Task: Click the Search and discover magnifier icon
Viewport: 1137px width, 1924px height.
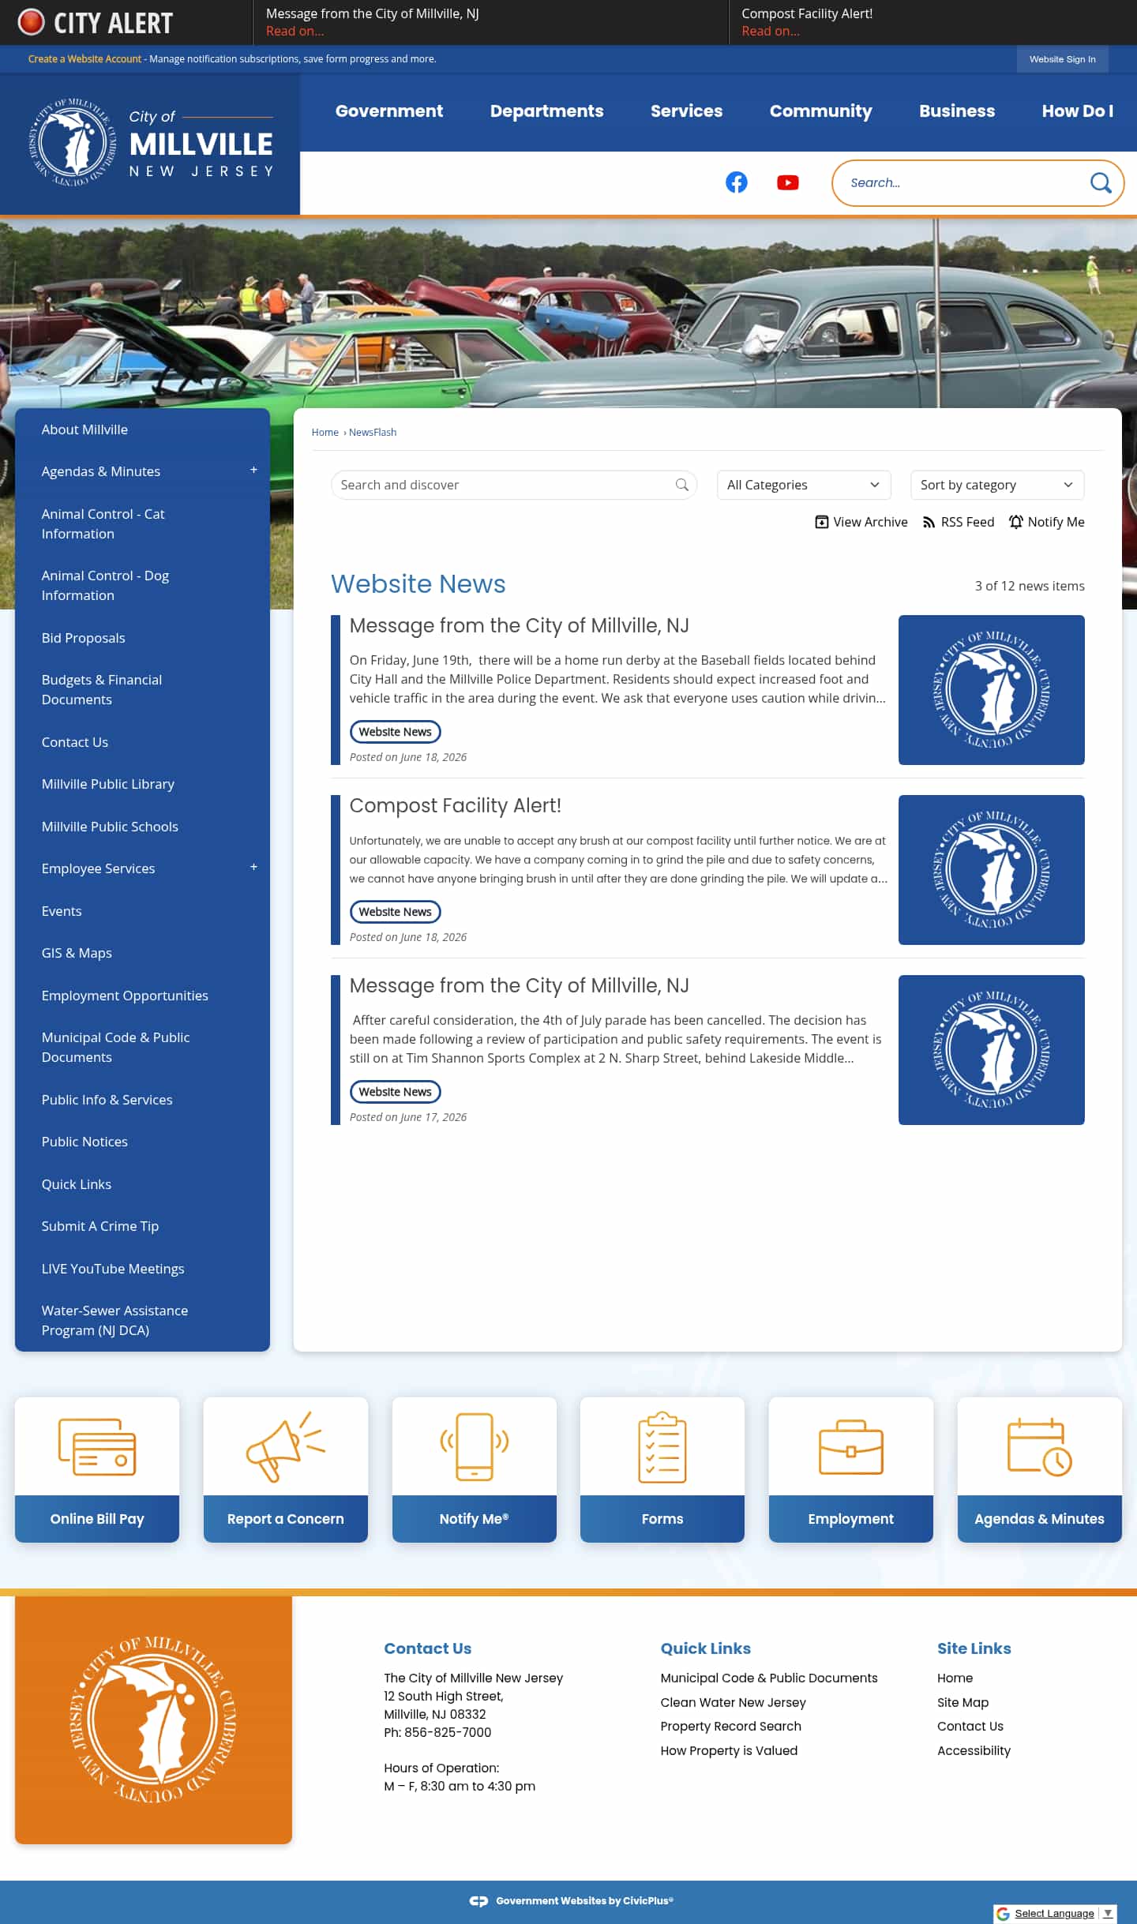Action: [681, 485]
